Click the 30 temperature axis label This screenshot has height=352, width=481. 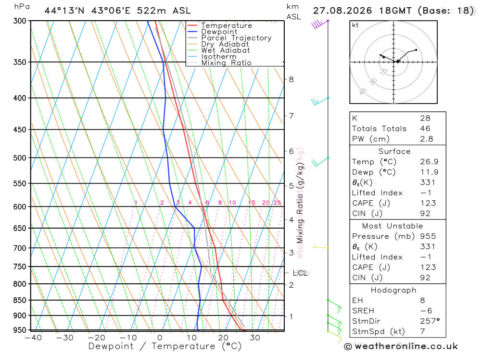click(x=255, y=338)
